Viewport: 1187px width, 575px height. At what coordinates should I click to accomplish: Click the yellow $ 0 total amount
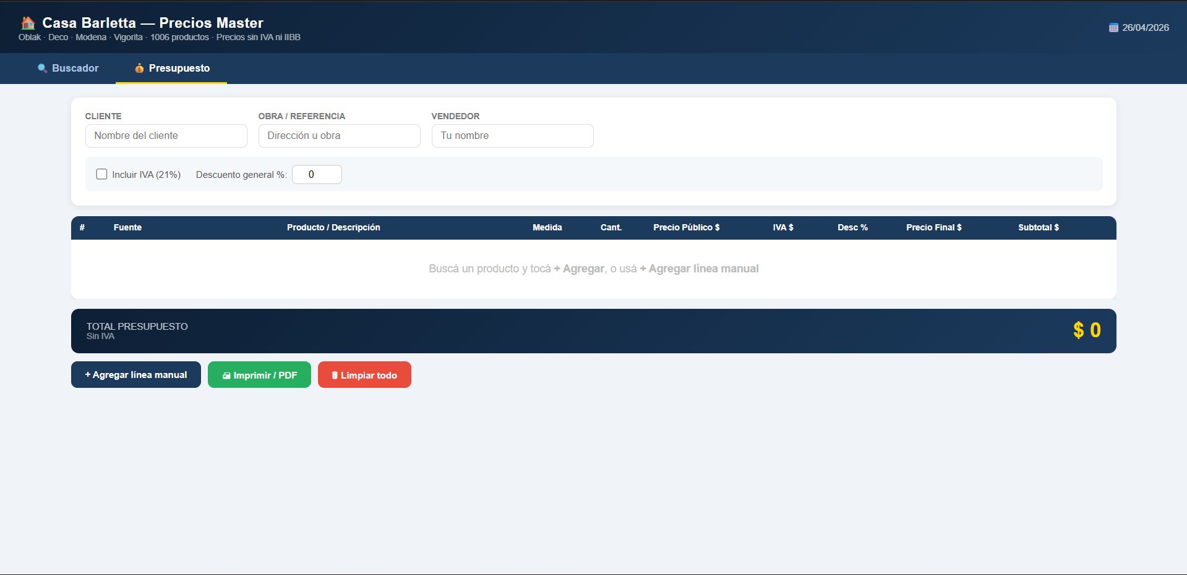click(x=1087, y=330)
